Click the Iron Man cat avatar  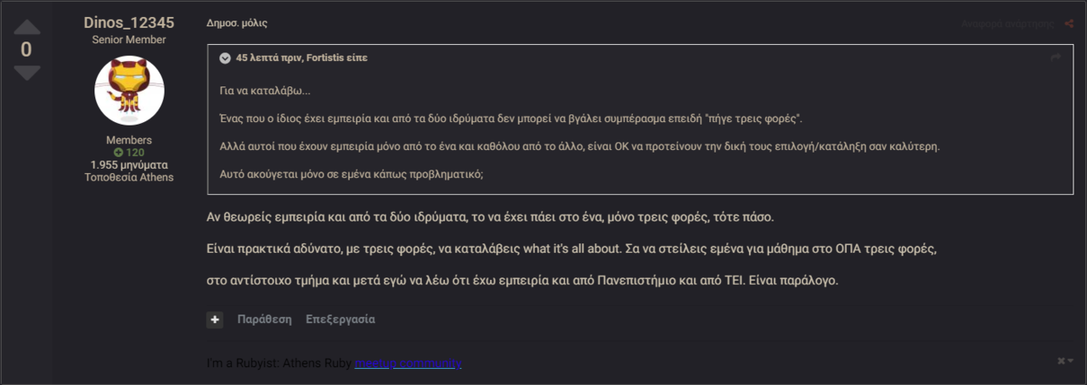pyautogui.click(x=129, y=90)
